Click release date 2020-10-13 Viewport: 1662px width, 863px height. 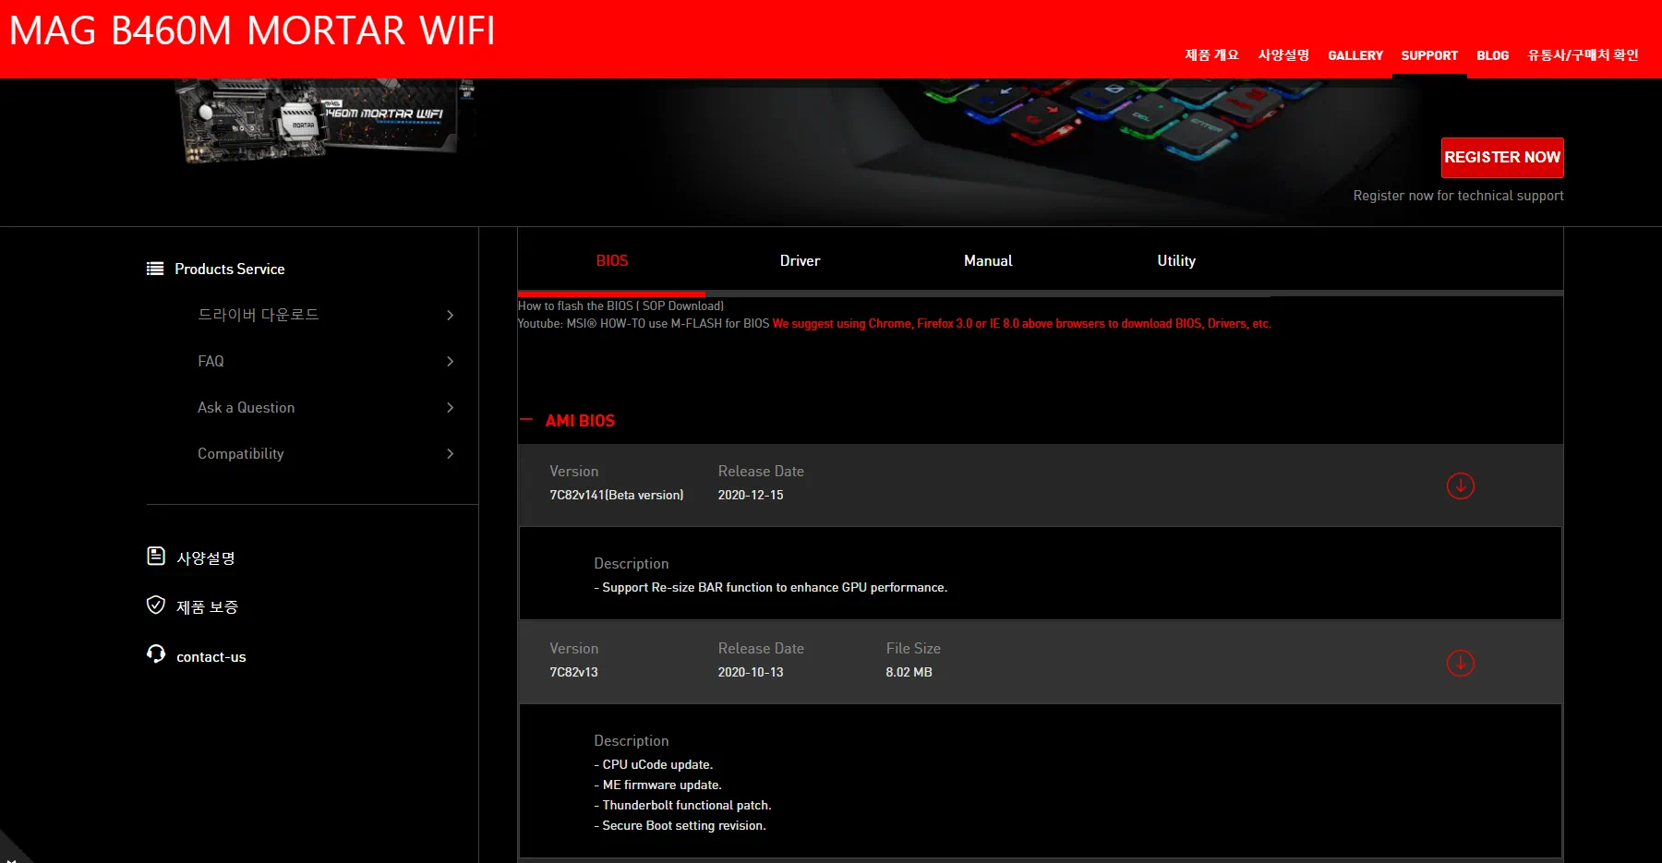751,672
